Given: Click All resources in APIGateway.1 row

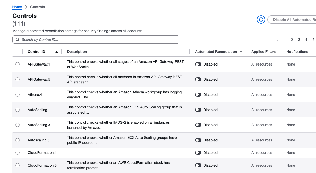Looking at the screenshot, I should coord(262,64).
